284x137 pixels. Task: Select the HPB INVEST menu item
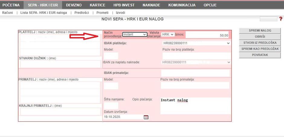point(124,5)
